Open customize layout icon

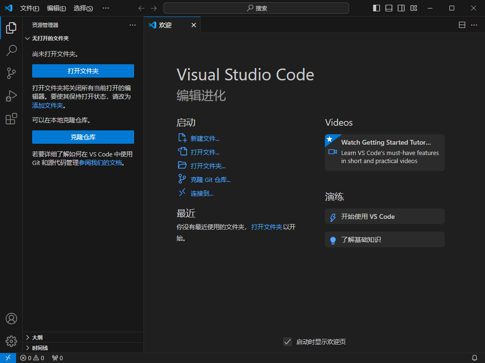click(x=413, y=8)
